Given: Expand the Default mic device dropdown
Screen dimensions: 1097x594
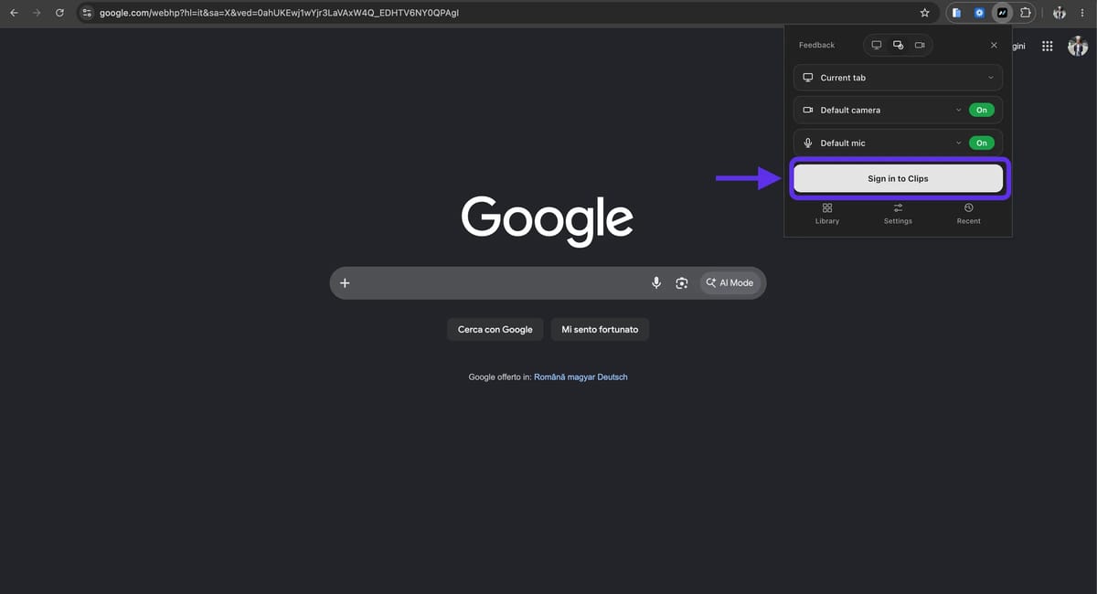Looking at the screenshot, I should pyautogui.click(x=958, y=143).
